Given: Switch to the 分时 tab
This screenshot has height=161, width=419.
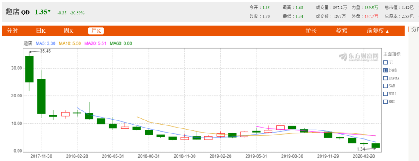Looking at the screenshot, I should coord(12,31).
